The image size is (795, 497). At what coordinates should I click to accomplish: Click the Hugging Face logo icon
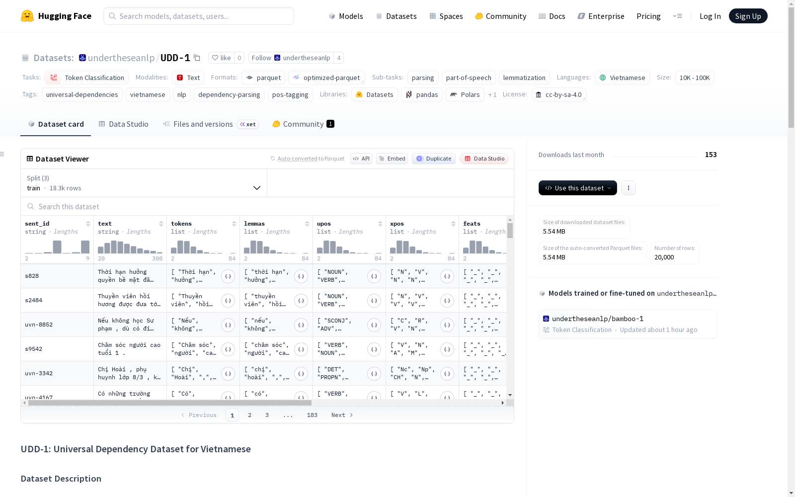click(x=27, y=16)
